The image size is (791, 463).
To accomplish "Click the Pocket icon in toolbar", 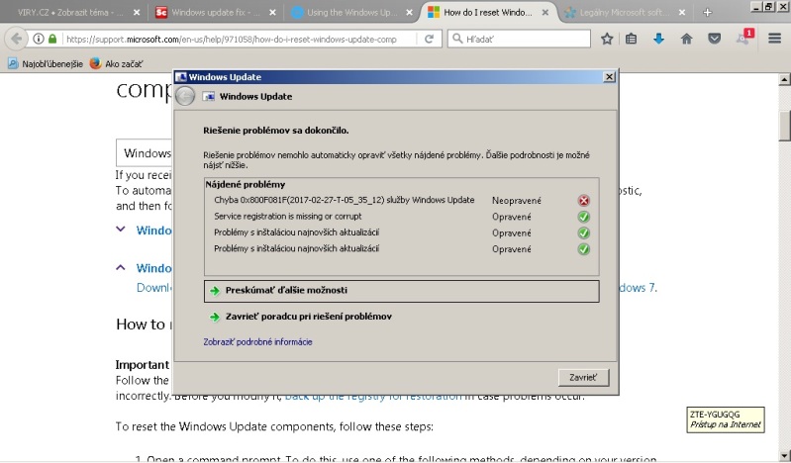I will [714, 39].
